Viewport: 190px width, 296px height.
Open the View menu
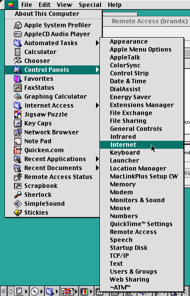[x=64, y=5]
